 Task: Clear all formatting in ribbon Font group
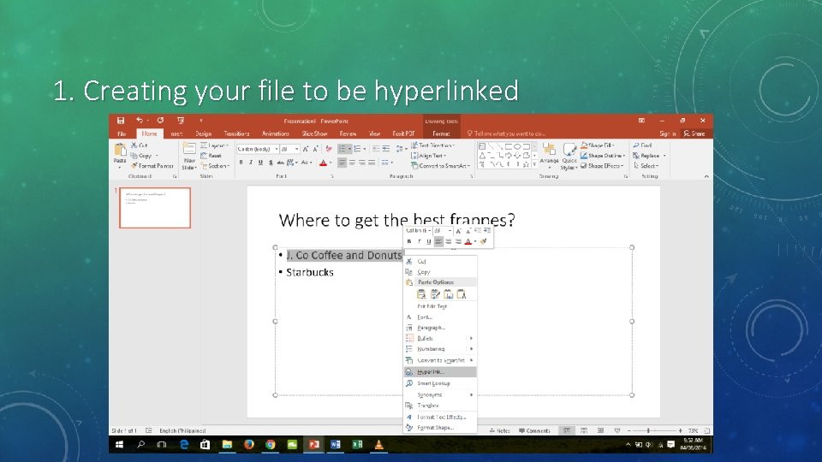[x=329, y=149]
